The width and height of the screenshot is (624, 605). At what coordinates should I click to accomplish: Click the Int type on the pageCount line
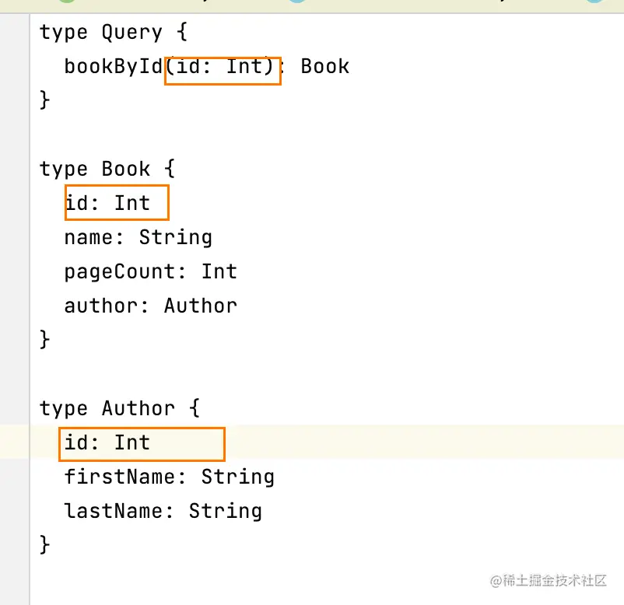tap(219, 271)
